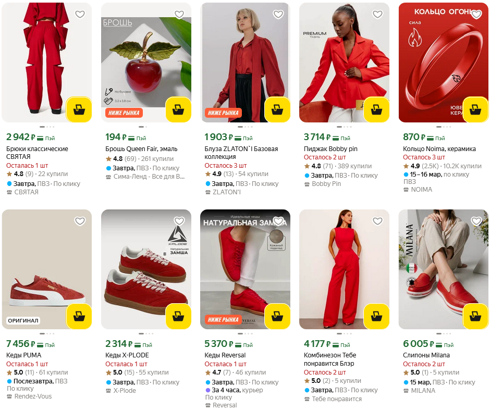Add Слипоны Milana to cart
Screen dimensions: 490x410
[x=475, y=316]
